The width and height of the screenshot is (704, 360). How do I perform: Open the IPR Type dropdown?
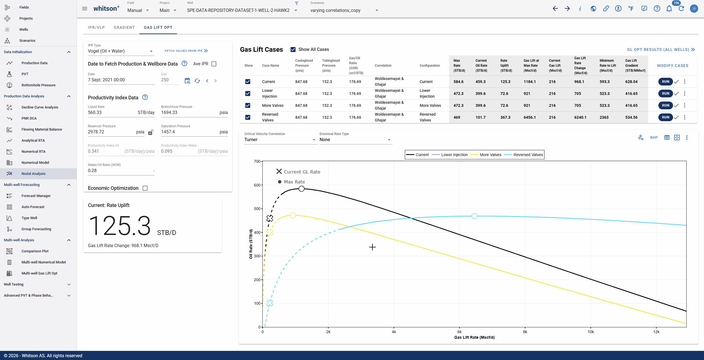click(x=121, y=51)
